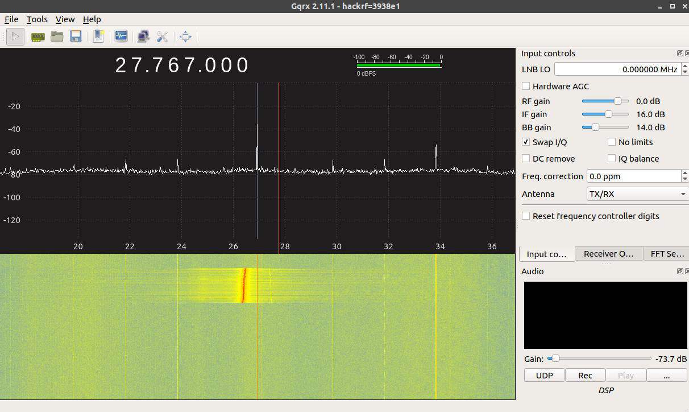Decrease LNB LO with down arrow
Image resolution: width=689 pixels, height=412 pixels.
point(685,72)
